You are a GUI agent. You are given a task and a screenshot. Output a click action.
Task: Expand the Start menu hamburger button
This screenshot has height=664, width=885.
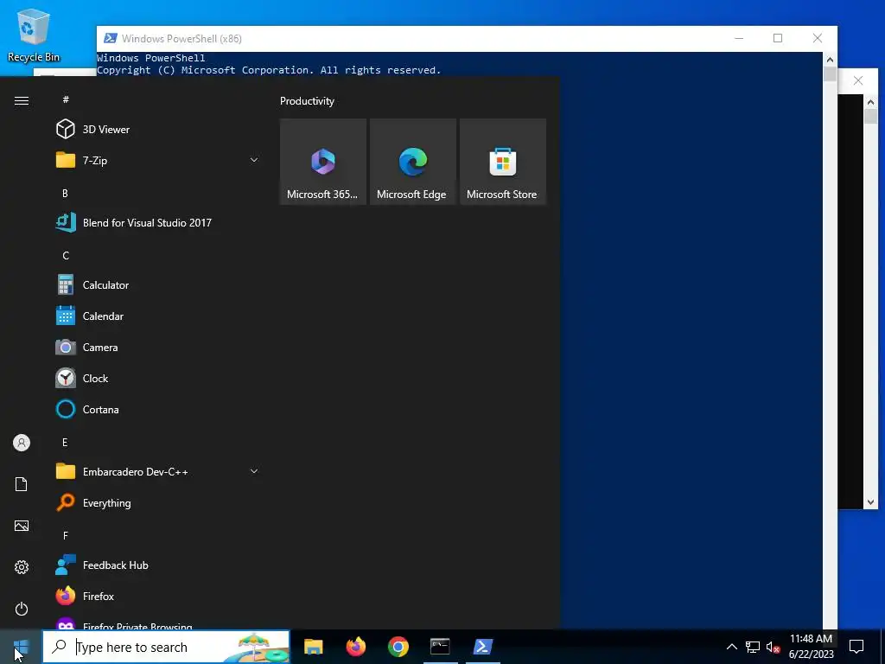(22, 100)
